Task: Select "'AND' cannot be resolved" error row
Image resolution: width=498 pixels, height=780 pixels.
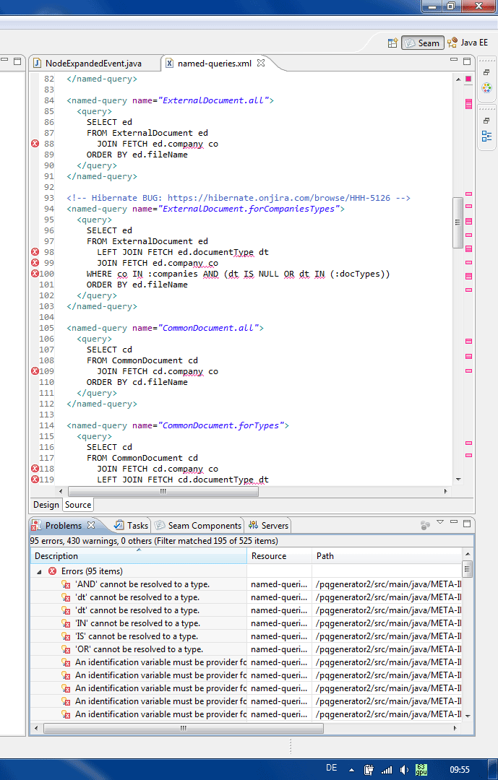Action: (x=137, y=584)
